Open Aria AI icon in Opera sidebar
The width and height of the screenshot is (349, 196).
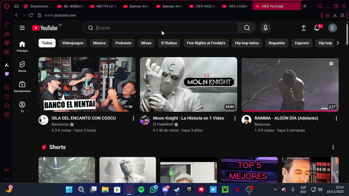click(x=7, y=65)
